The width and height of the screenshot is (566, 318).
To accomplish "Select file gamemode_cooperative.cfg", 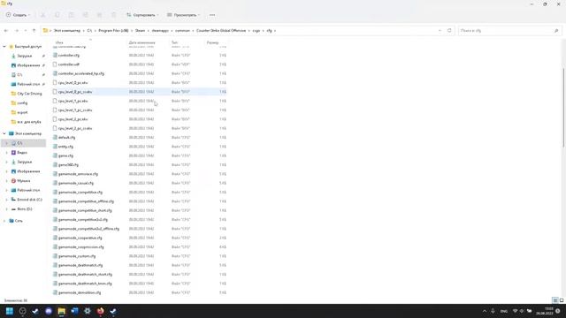I will click(80, 238).
